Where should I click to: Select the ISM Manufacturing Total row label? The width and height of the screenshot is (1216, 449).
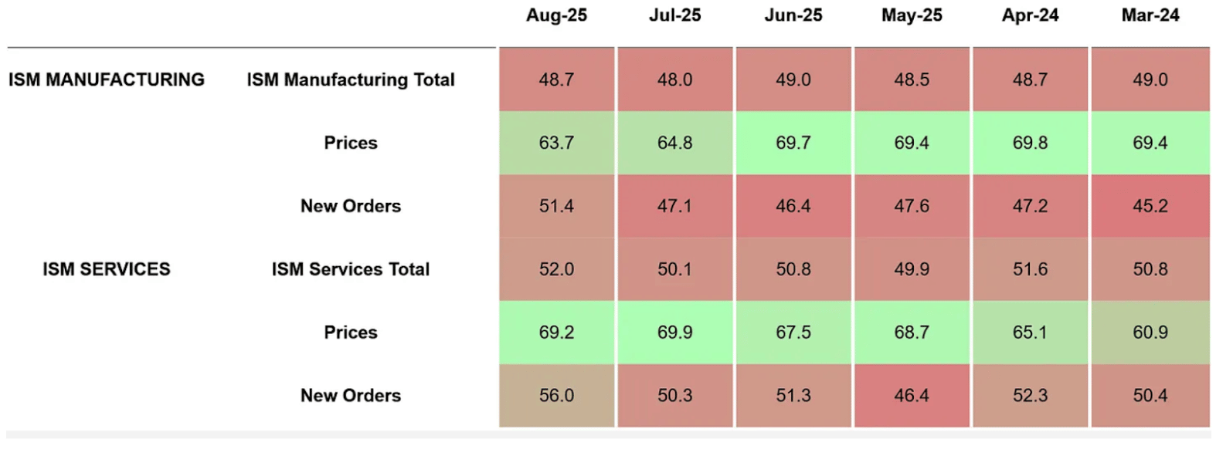[351, 79]
